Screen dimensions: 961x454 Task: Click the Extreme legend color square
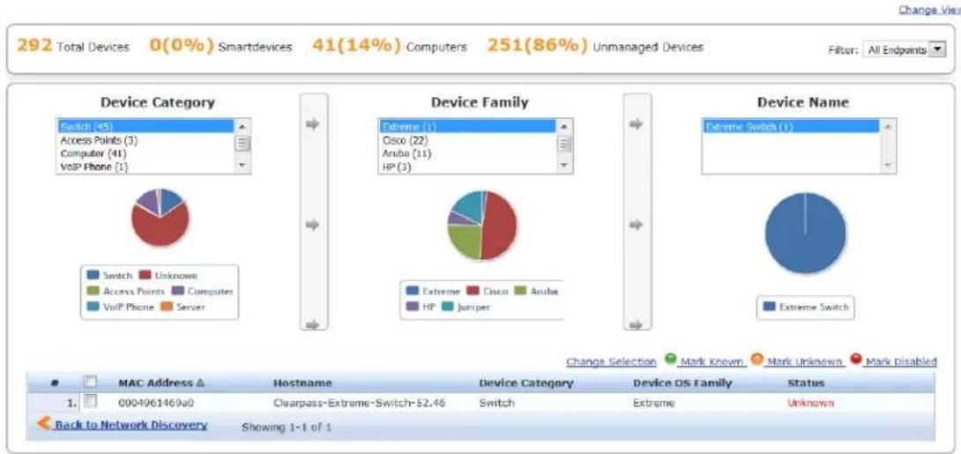(x=413, y=292)
